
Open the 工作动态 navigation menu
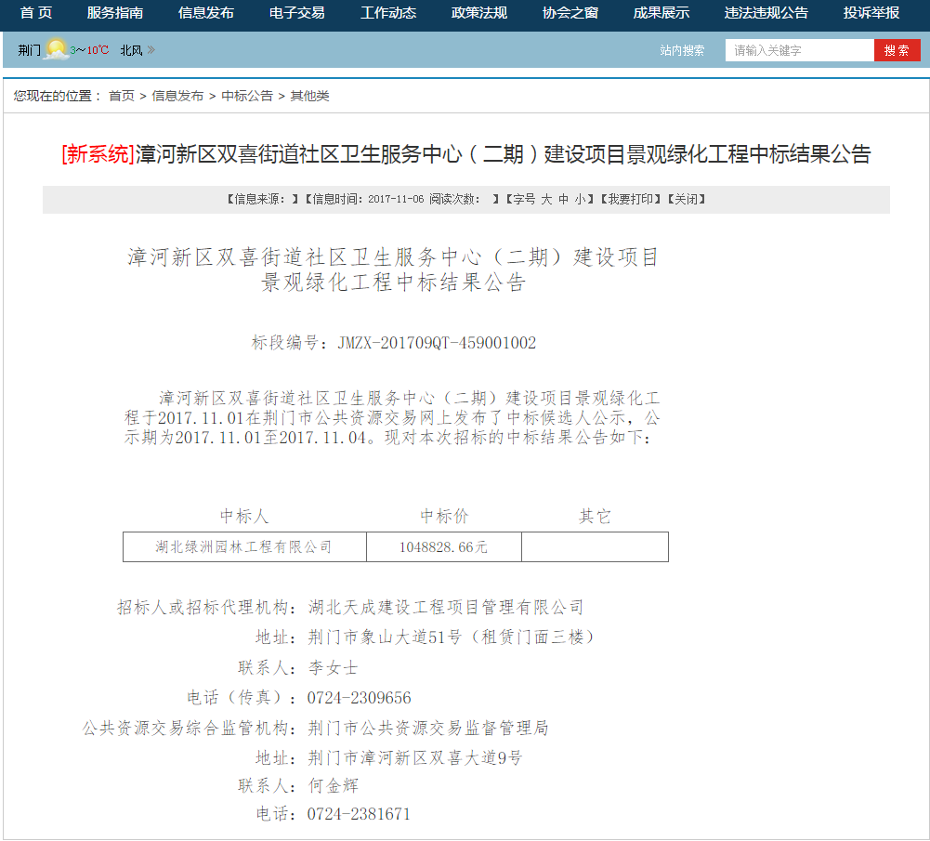coord(386,14)
